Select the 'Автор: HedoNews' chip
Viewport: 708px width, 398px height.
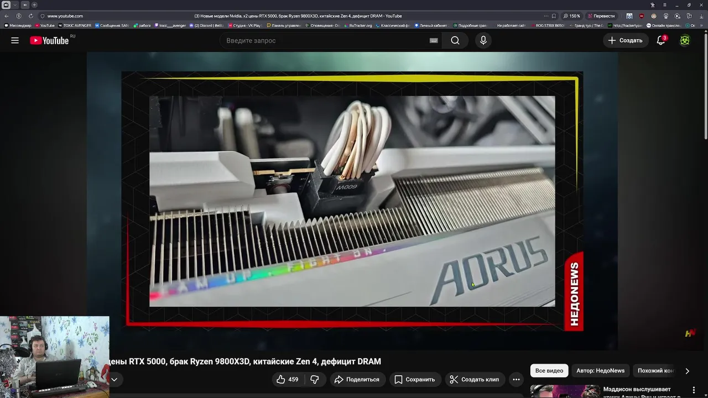point(600,371)
